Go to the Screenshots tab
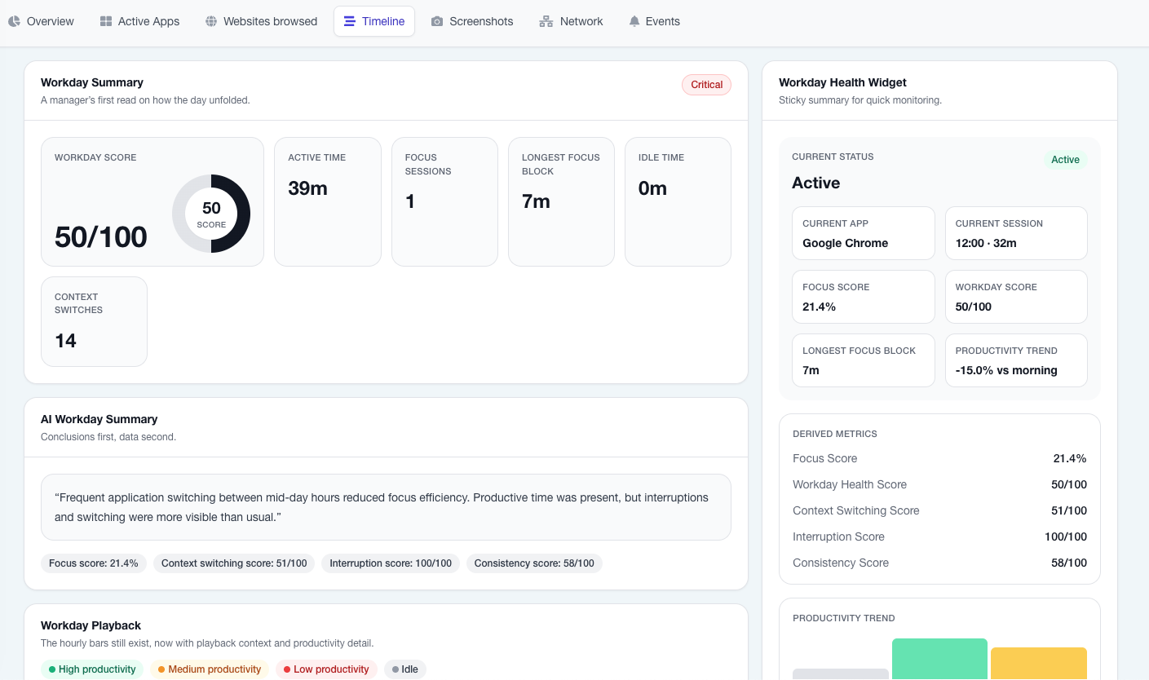The image size is (1149, 680). (472, 21)
